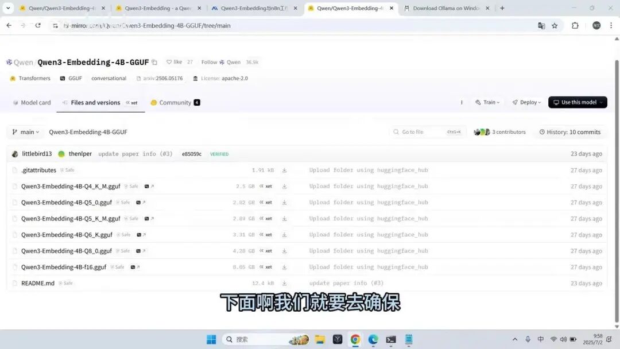The image size is (620, 349).
Task: Open the Transformers tag
Action: pyautogui.click(x=30, y=78)
